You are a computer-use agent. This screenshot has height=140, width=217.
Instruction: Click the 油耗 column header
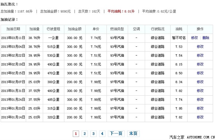pos(179,29)
